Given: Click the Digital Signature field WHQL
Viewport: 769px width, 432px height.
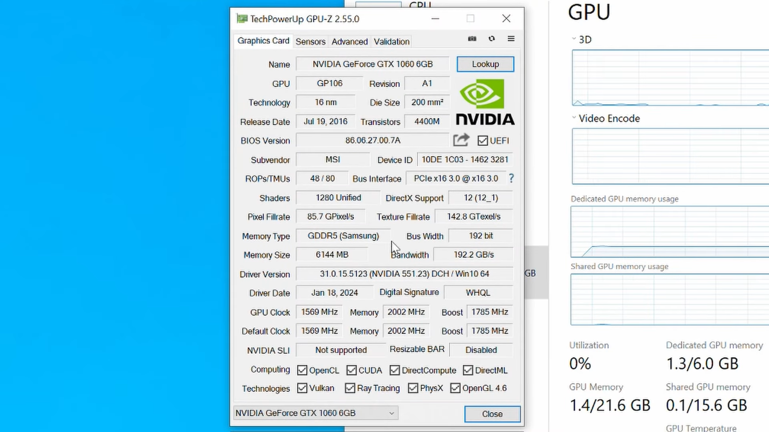Looking at the screenshot, I should point(478,293).
